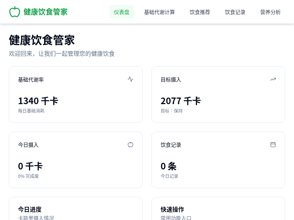Click the 0% 完成度 text
Viewport: 294px width, 220px height.
coord(28,176)
